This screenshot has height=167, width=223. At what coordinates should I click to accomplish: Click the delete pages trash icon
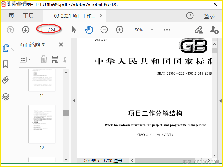tap(43, 59)
